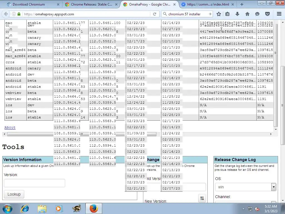
Task: Swap old and new version arrows button
Action: coord(202,198)
